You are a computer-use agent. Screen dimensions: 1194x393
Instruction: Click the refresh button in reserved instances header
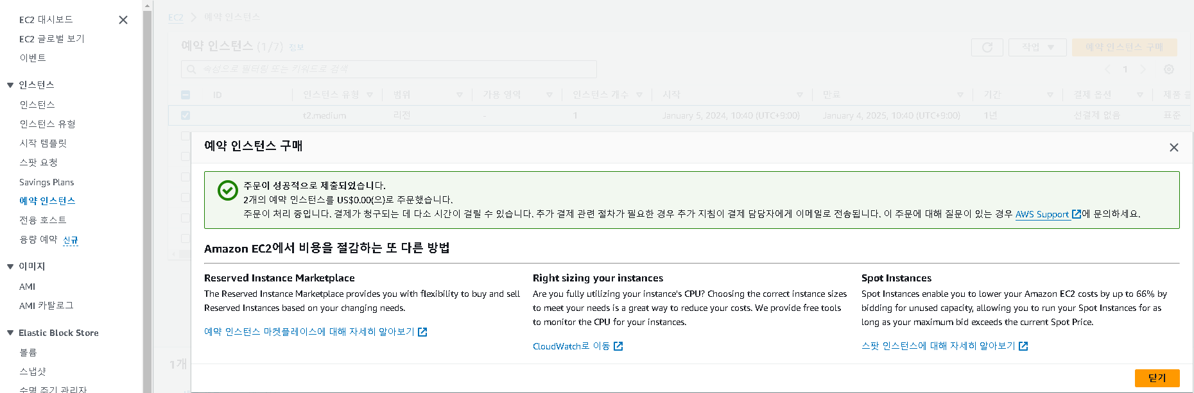987,47
